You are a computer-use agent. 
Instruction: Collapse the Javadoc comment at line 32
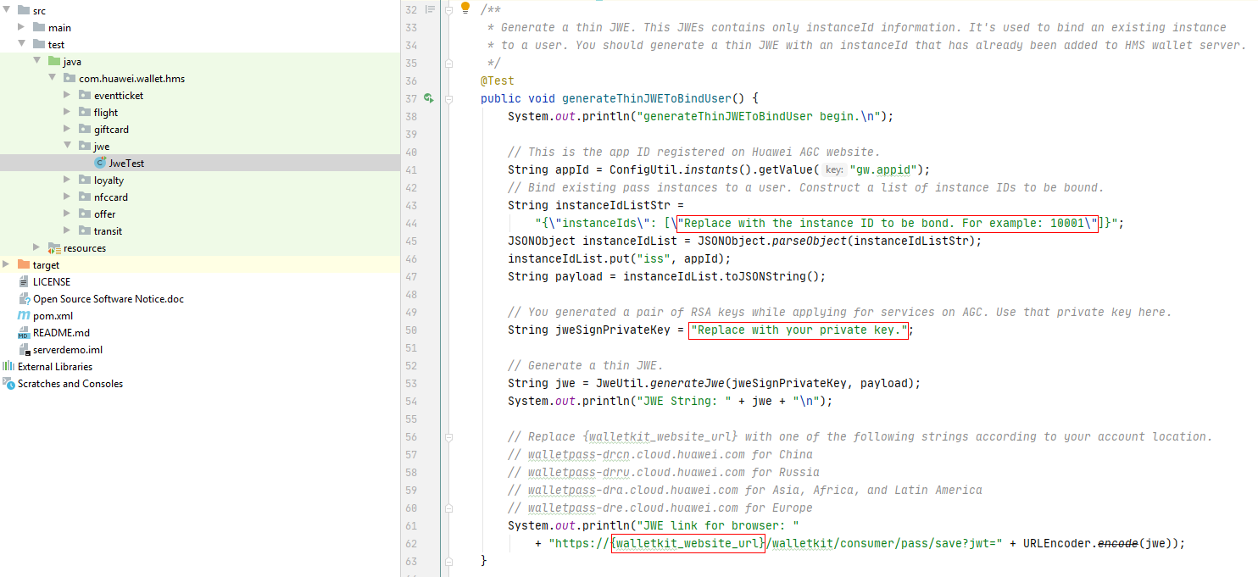(447, 9)
